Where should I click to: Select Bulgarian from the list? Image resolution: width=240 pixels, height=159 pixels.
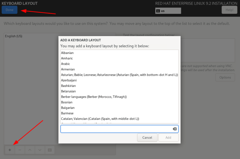click(119, 108)
